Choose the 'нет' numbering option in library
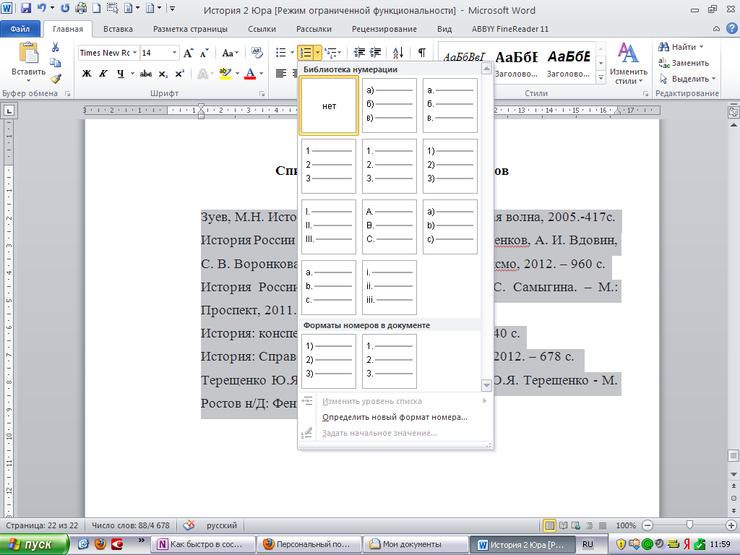740x555 pixels. click(x=329, y=106)
